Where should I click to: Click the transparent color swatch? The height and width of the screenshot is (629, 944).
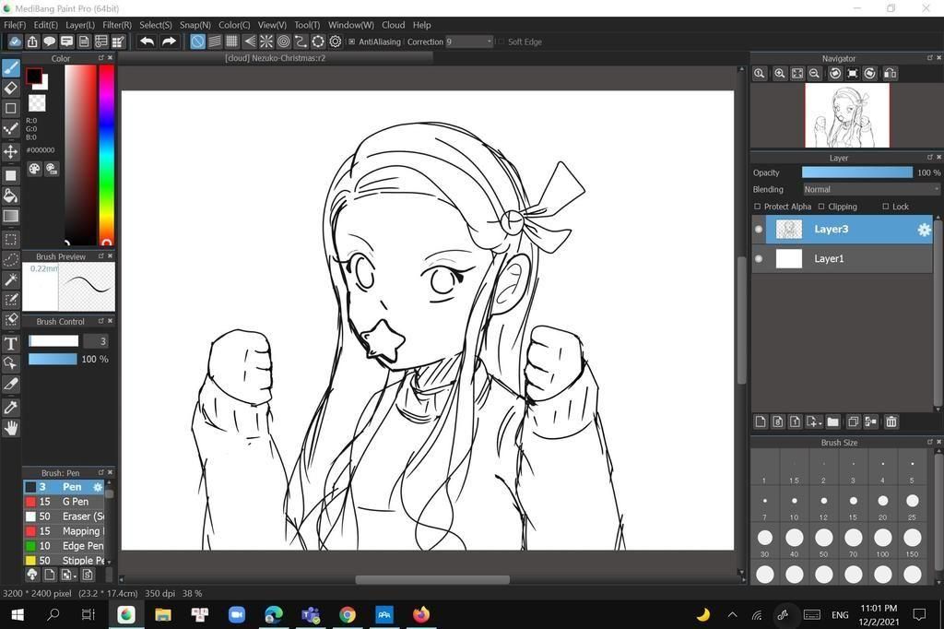[x=37, y=103]
